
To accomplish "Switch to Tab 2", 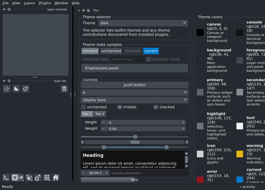I will pyautogui.click(x=100, y=114).
